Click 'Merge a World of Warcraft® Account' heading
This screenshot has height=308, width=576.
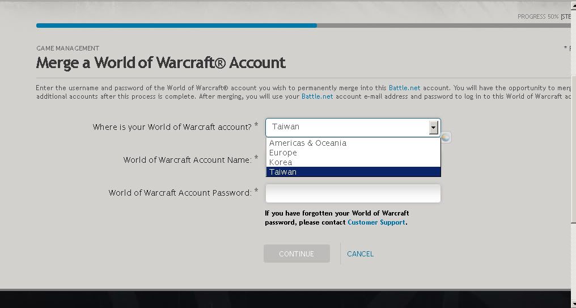pyautogui.click(x=160, y=62)
